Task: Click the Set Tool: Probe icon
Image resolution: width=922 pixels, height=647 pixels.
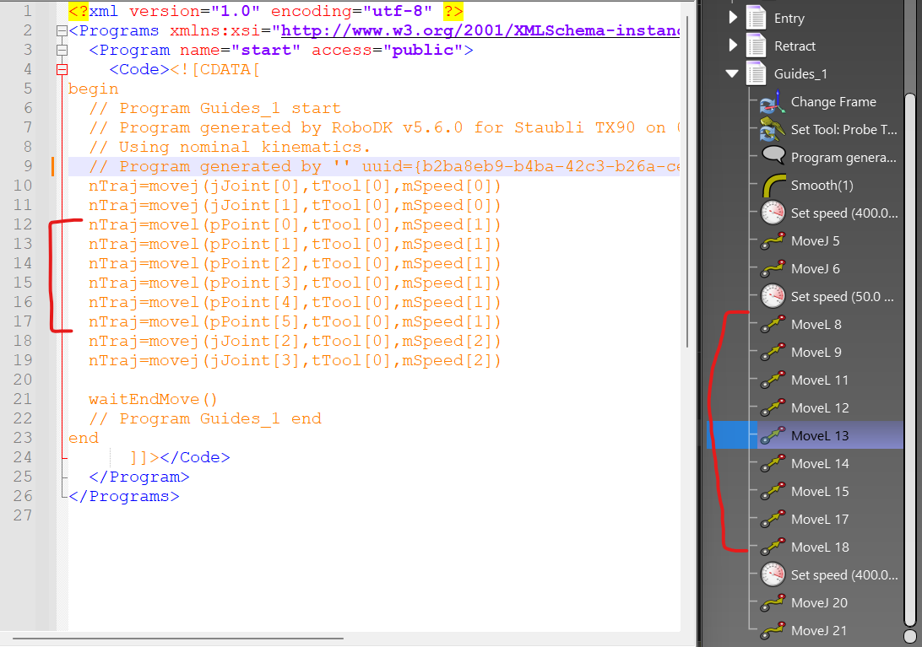Action: click(773, 130)
